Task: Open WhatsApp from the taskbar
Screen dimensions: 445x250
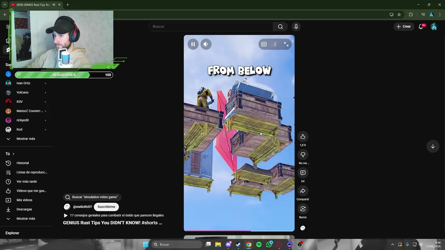Action: 269,244
